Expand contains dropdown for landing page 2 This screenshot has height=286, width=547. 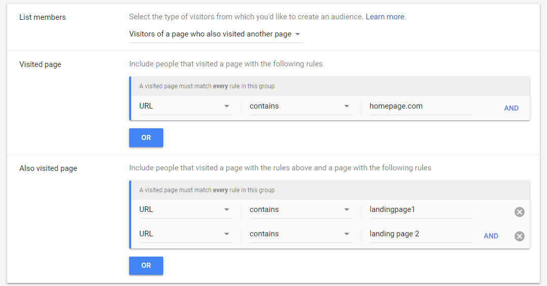pyautogui.click(x=300, y=234)
